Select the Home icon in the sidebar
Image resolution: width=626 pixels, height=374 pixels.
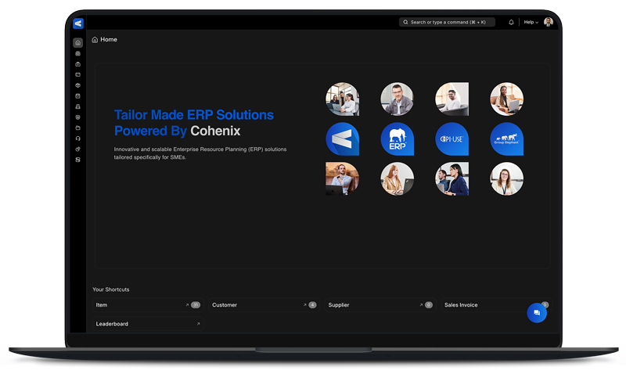coord(77,43)
